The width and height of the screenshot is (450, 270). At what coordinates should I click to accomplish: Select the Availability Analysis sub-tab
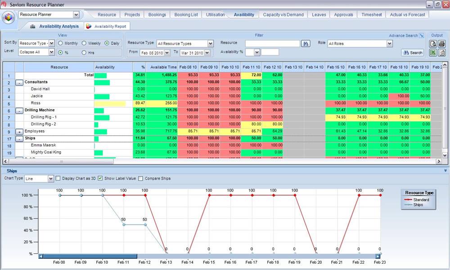[x=54, y=27]
